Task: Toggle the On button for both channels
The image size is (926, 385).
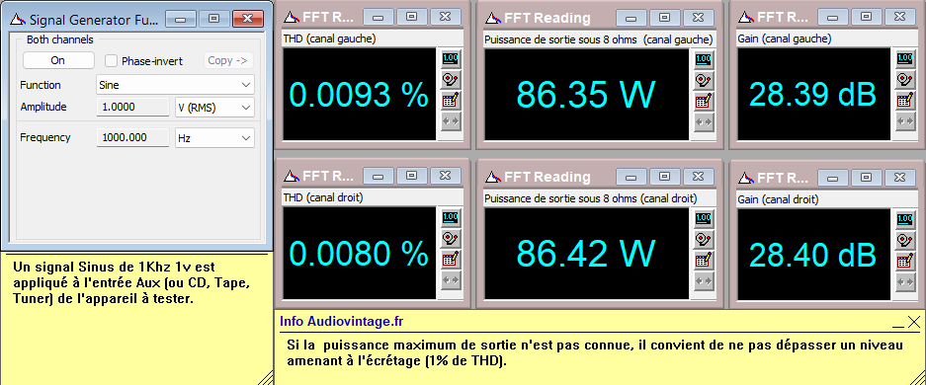Action: [x=58, y=60]
